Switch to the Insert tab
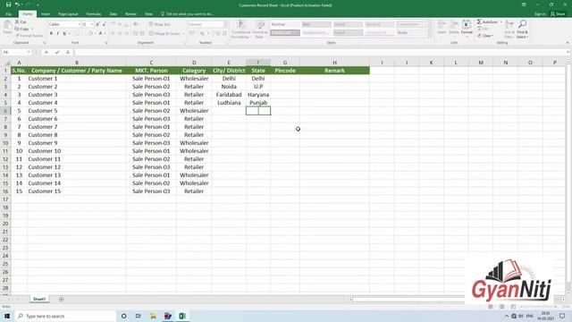 46,14
